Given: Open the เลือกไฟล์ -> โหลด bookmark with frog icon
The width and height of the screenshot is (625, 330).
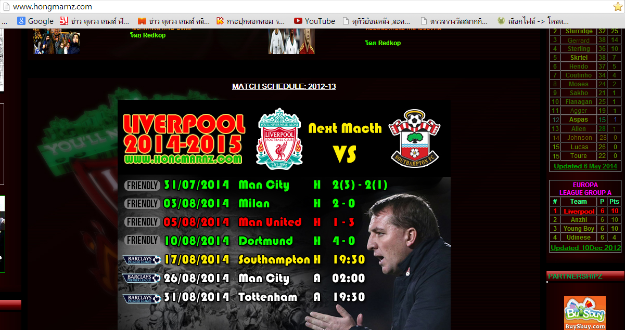Looking at the screenshot, I should coord(533,21).
